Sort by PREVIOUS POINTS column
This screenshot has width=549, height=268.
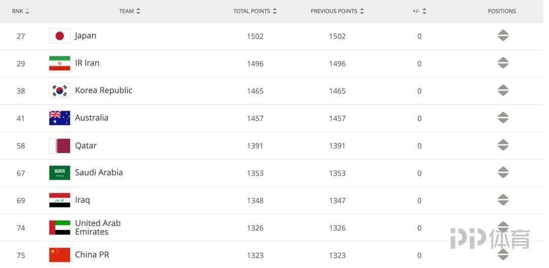[x=337, y=11]
